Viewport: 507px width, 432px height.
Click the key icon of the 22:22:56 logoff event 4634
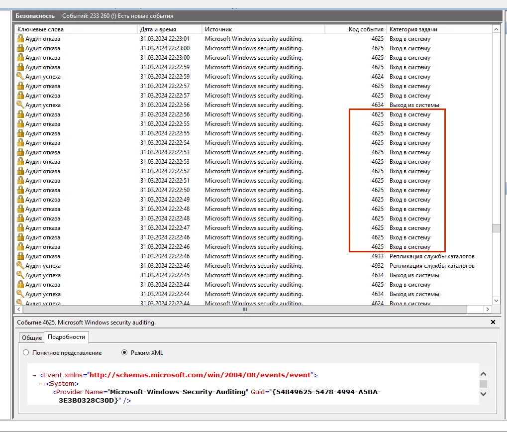(20, 105)
